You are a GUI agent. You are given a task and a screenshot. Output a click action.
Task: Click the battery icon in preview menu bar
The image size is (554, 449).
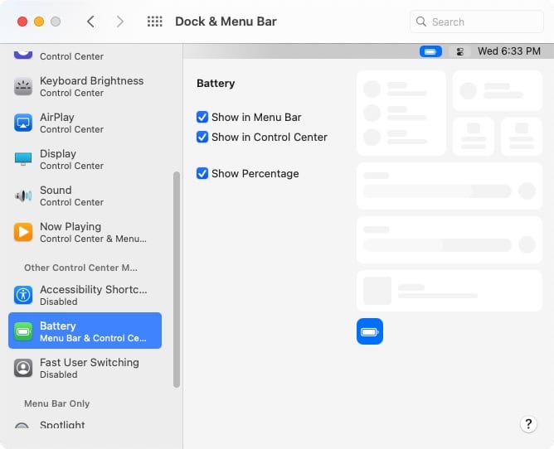(430, 51)
